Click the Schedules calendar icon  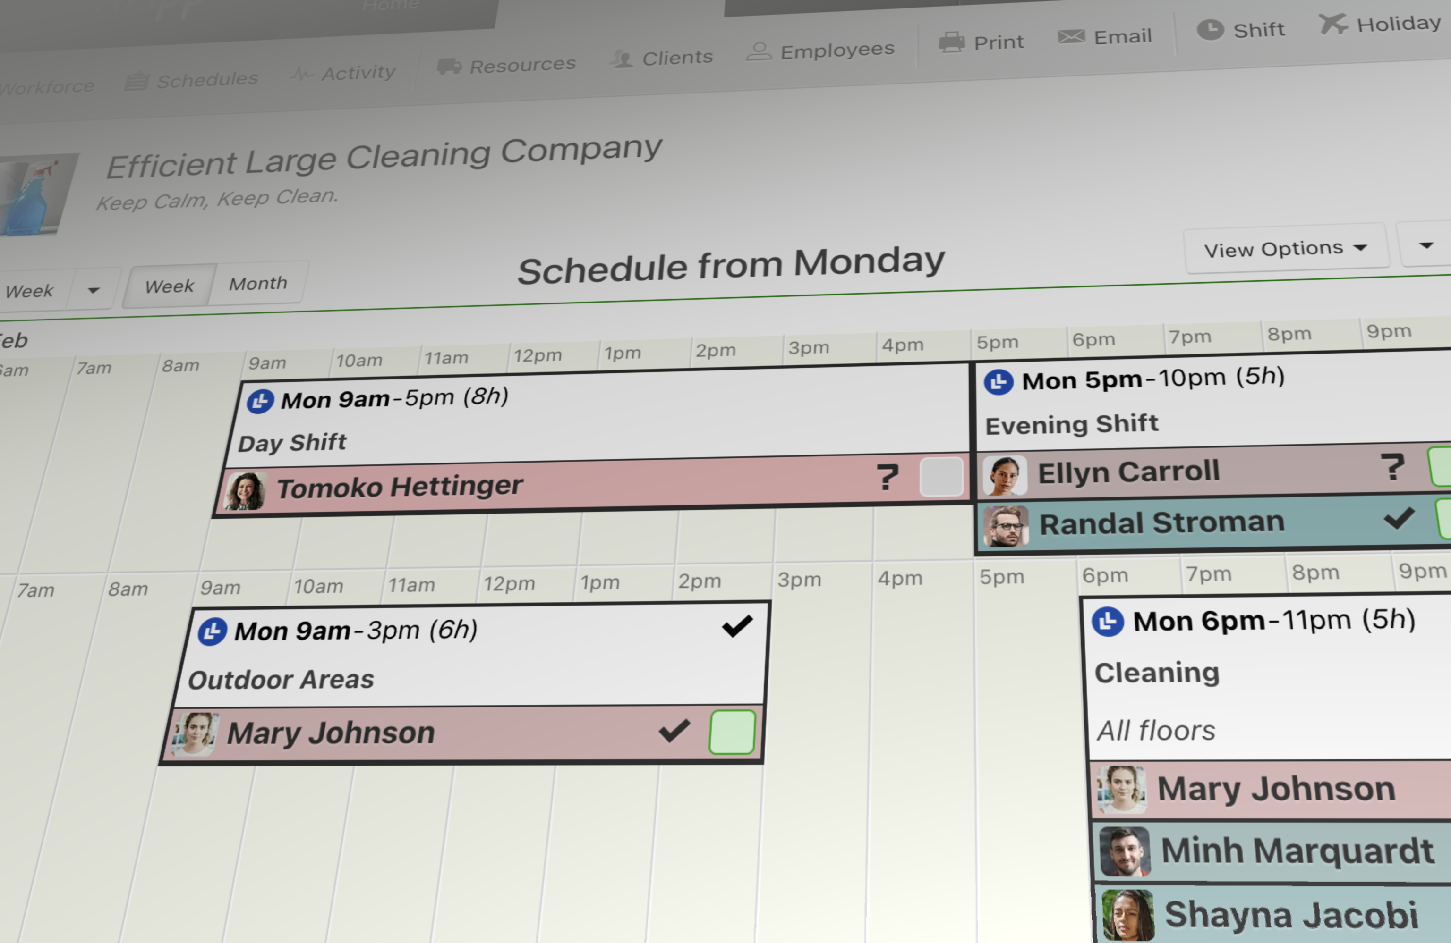click(x=137, y=81)
